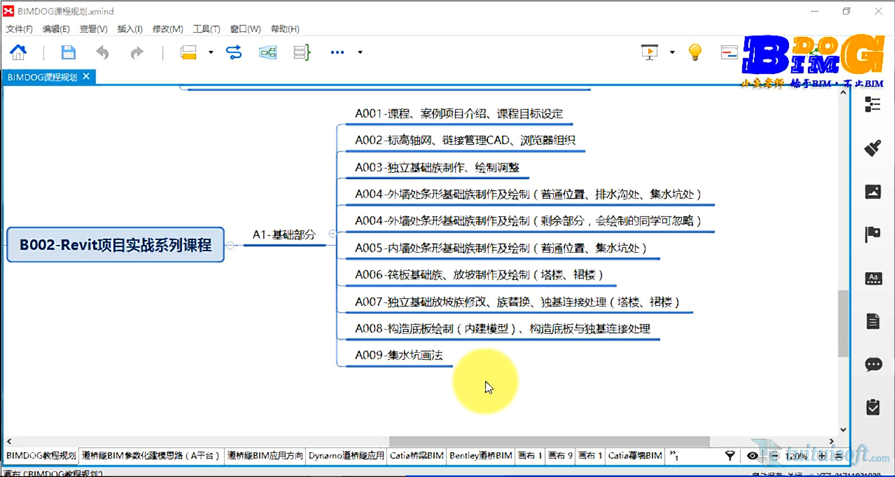
Task: Close the BIMDOG课程规划 editor tab
Action: click(x=86, y=76)
